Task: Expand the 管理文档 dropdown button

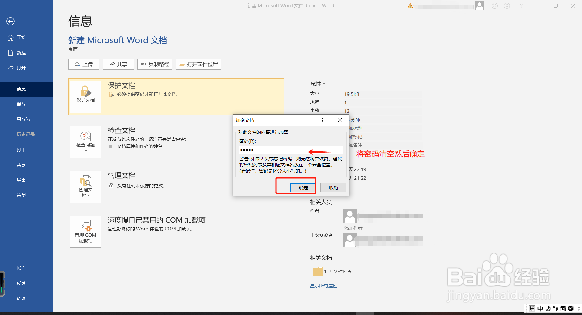Action: click(85, 187)
